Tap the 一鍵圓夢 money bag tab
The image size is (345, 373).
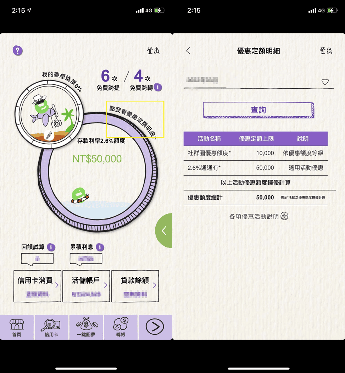point(86,327)
